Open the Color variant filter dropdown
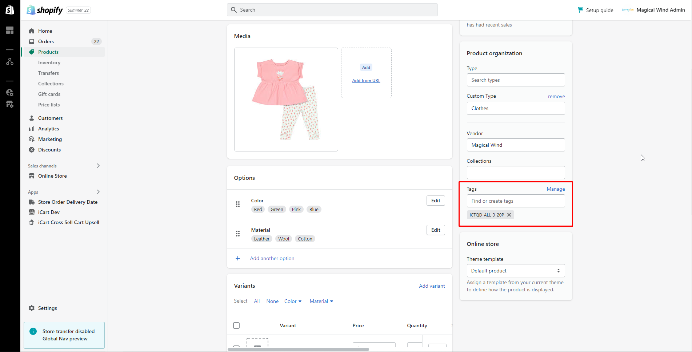 coord(293,301)
